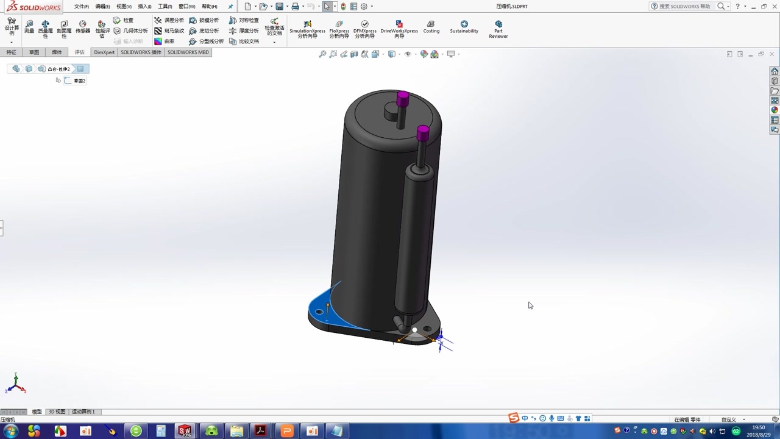Open 剖面属性 section properties tool
The height and width of the screenshot is (439, 780).
(64, 29)
